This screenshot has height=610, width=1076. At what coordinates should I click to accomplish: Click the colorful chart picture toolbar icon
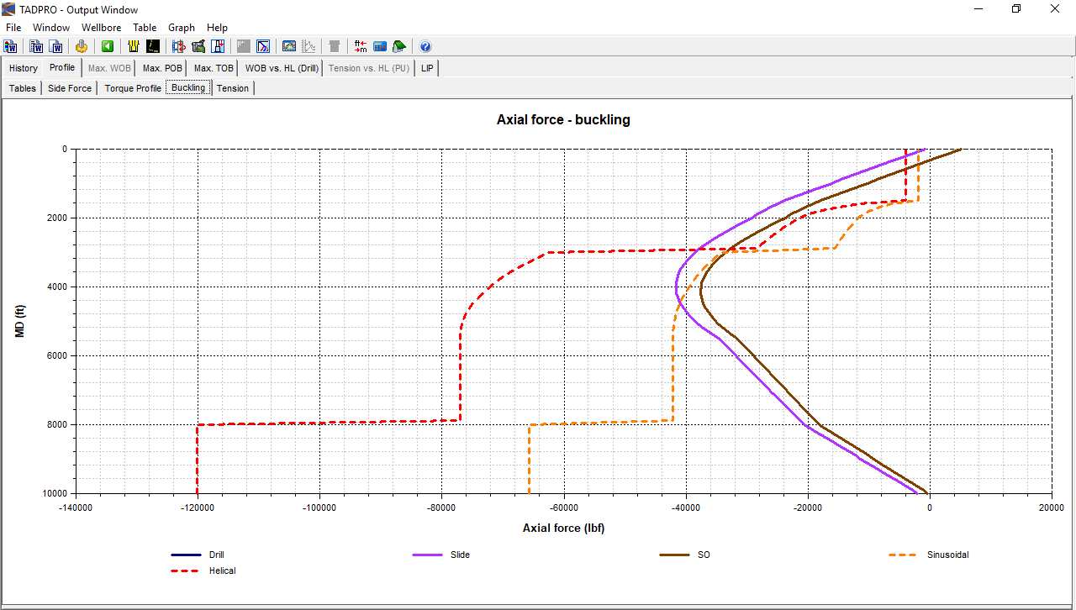(289, 46)
